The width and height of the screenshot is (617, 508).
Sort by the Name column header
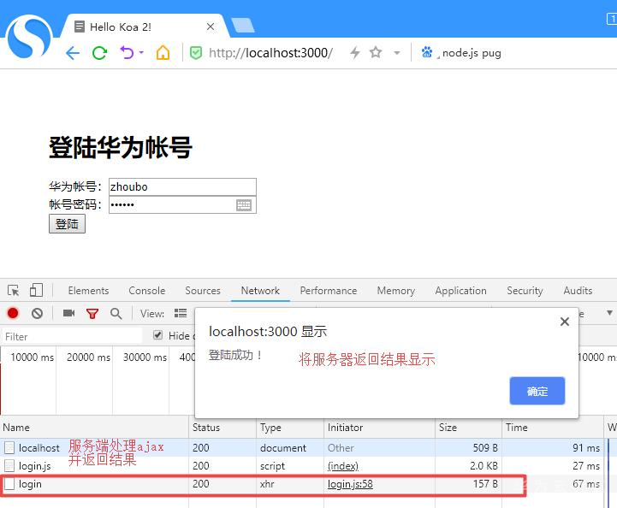pyautogui.click(x=94, y=428)
